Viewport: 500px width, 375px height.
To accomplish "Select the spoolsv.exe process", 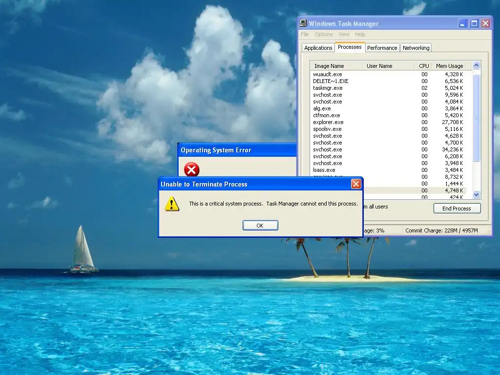I will tap(388, 129).
